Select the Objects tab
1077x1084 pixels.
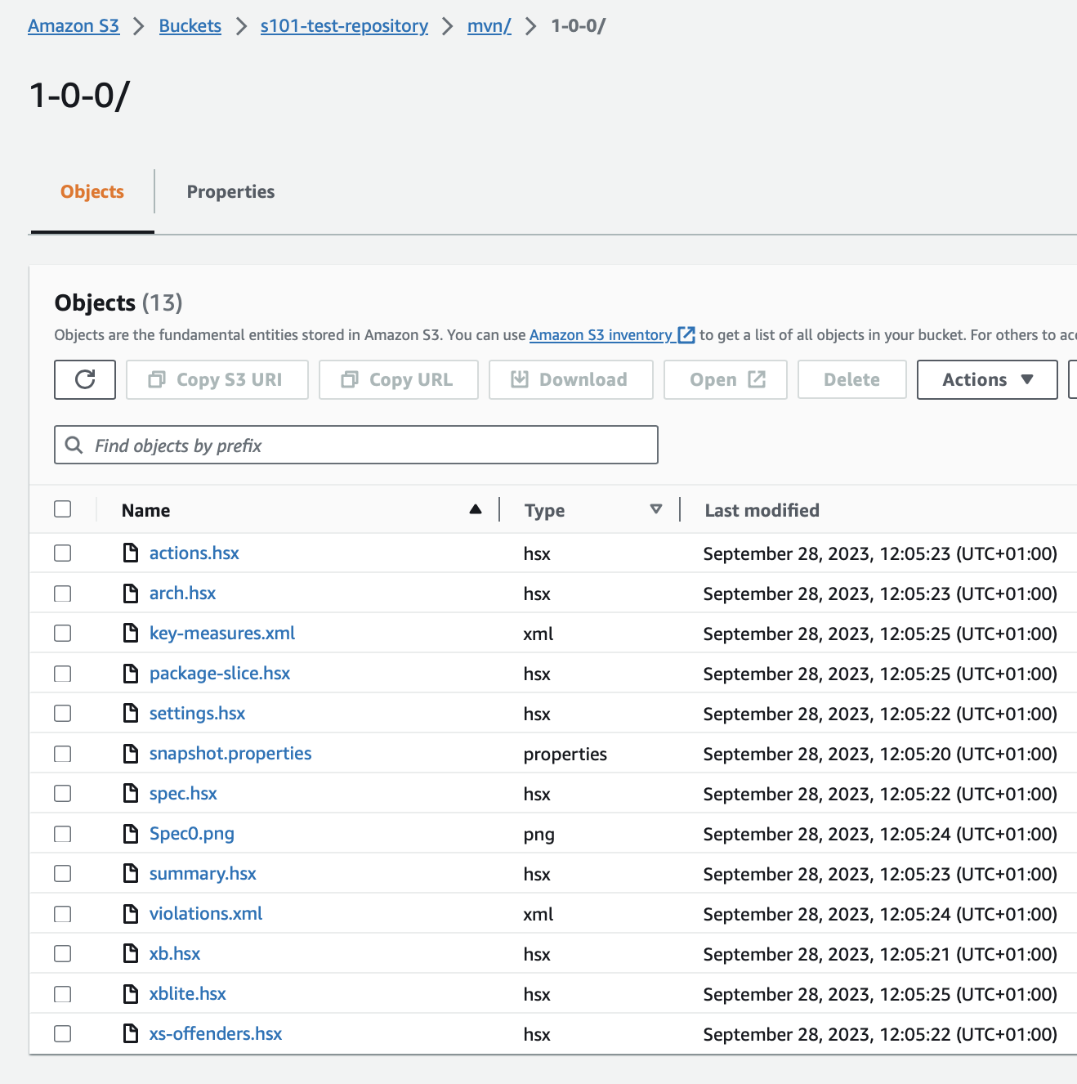click(92, 192)
